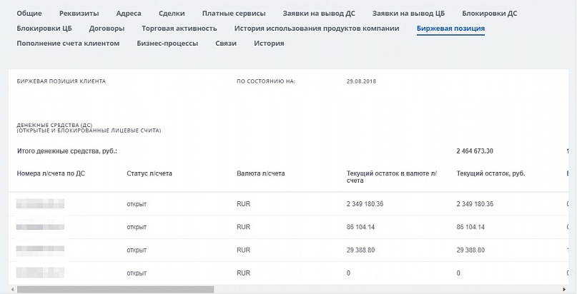Switch to the Реквизиты tab

coord(79,14)
